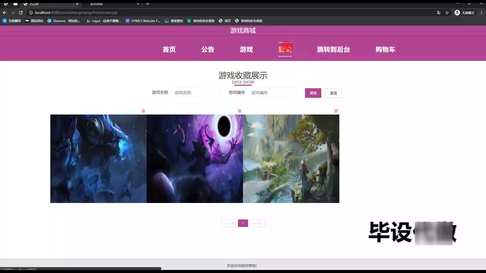Click the 游戏商城 site title
The width and height of the screenshot is (486, 273).
[243, 31]
